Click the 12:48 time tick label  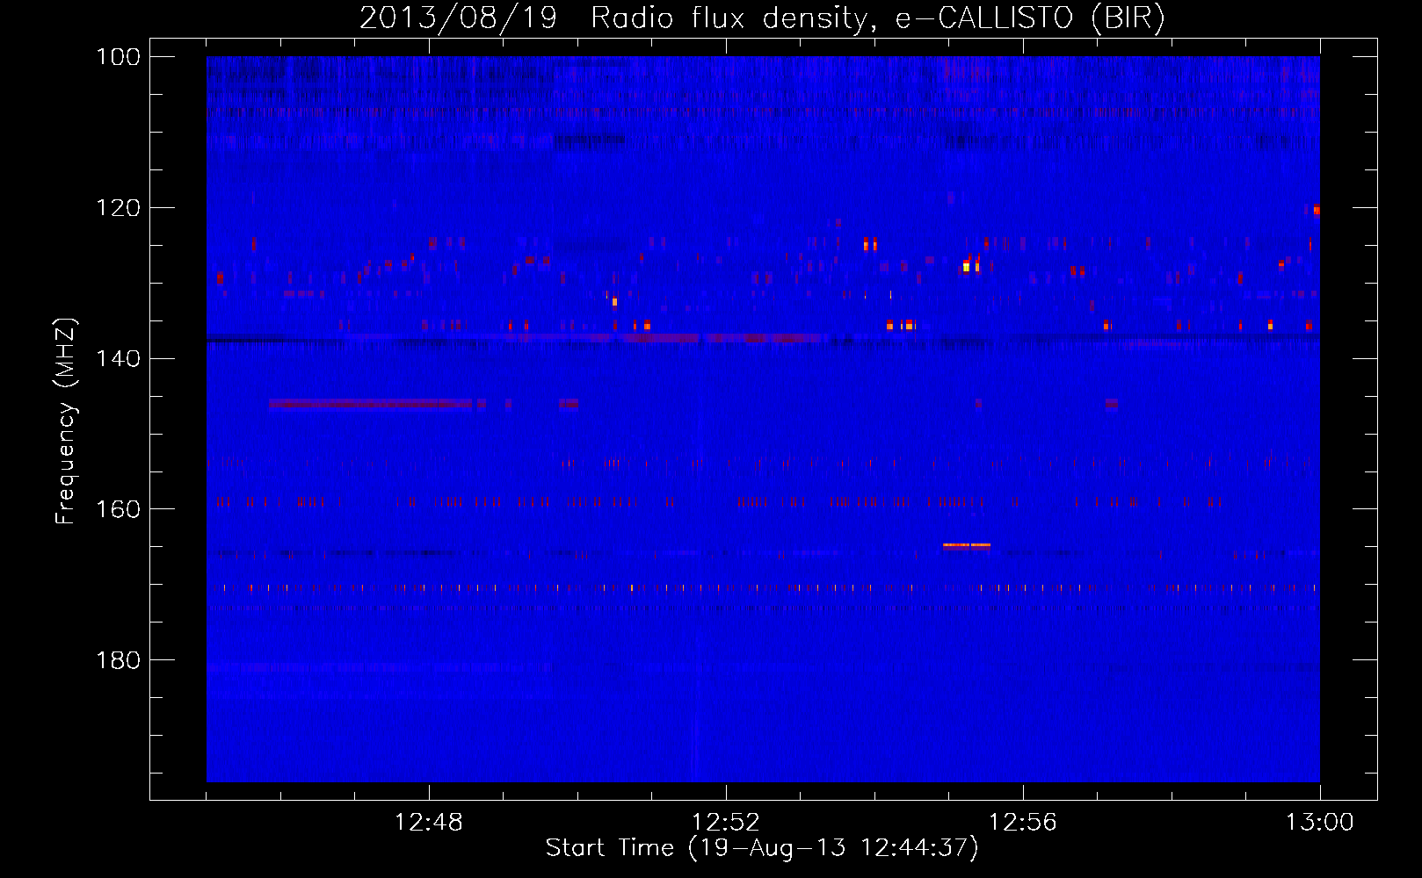[x=429, y=823]
